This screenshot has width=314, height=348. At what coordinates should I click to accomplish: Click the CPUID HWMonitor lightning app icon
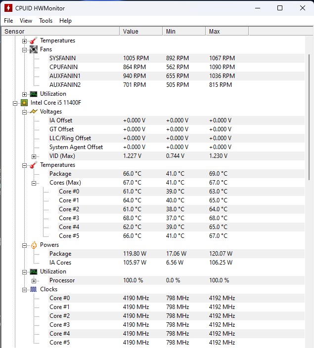coord(8,8)
